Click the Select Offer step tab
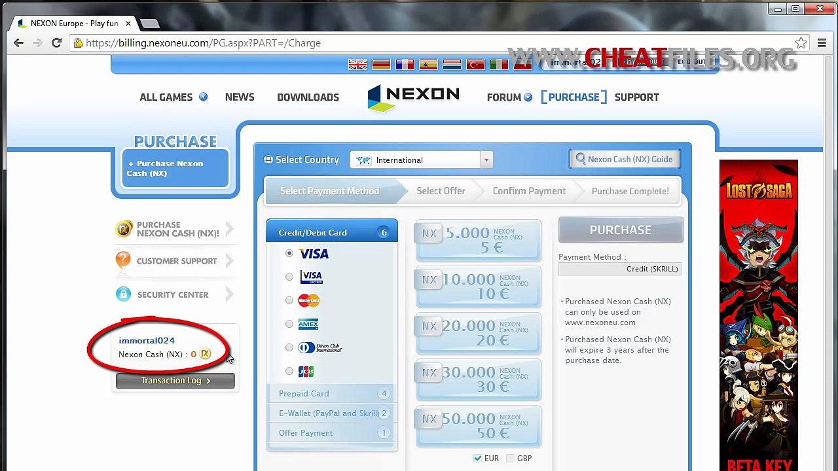 441,191
